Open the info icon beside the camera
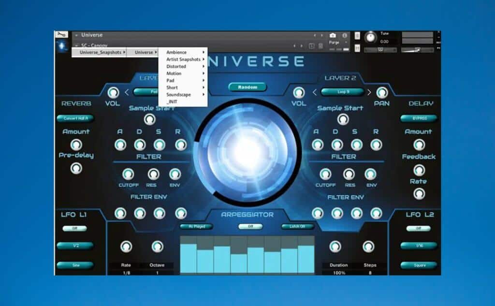This screenshot has width=495, height=306. 345,35
